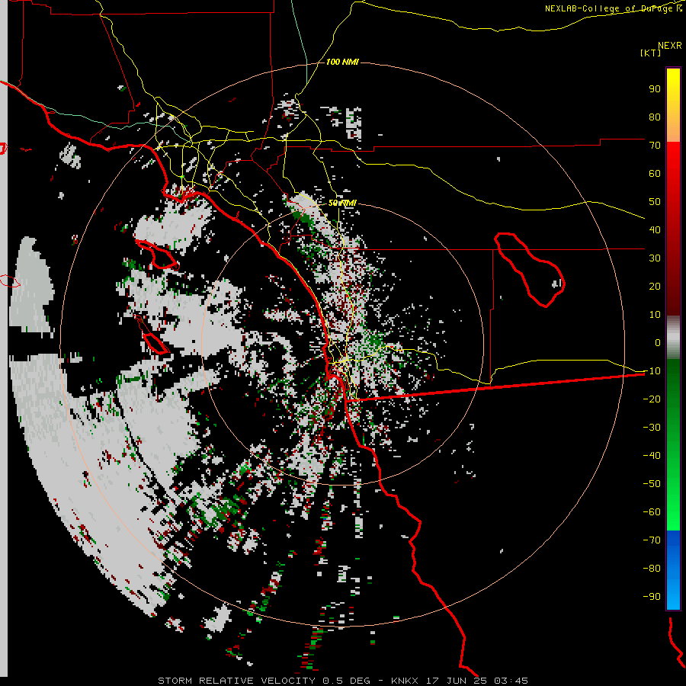Click the 70 value on the color scale

click(655, 146)
